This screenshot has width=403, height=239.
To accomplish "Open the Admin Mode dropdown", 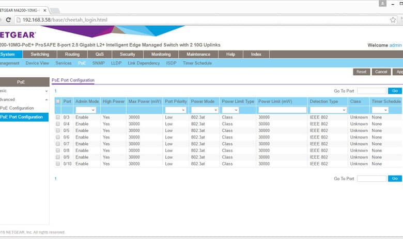I will tap(86, 110).
